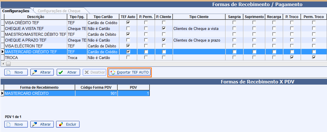The width and height of the screenshot is (327, 132).
Task: Click the pencil icon on the upper Alterar button
Action: 35,72
